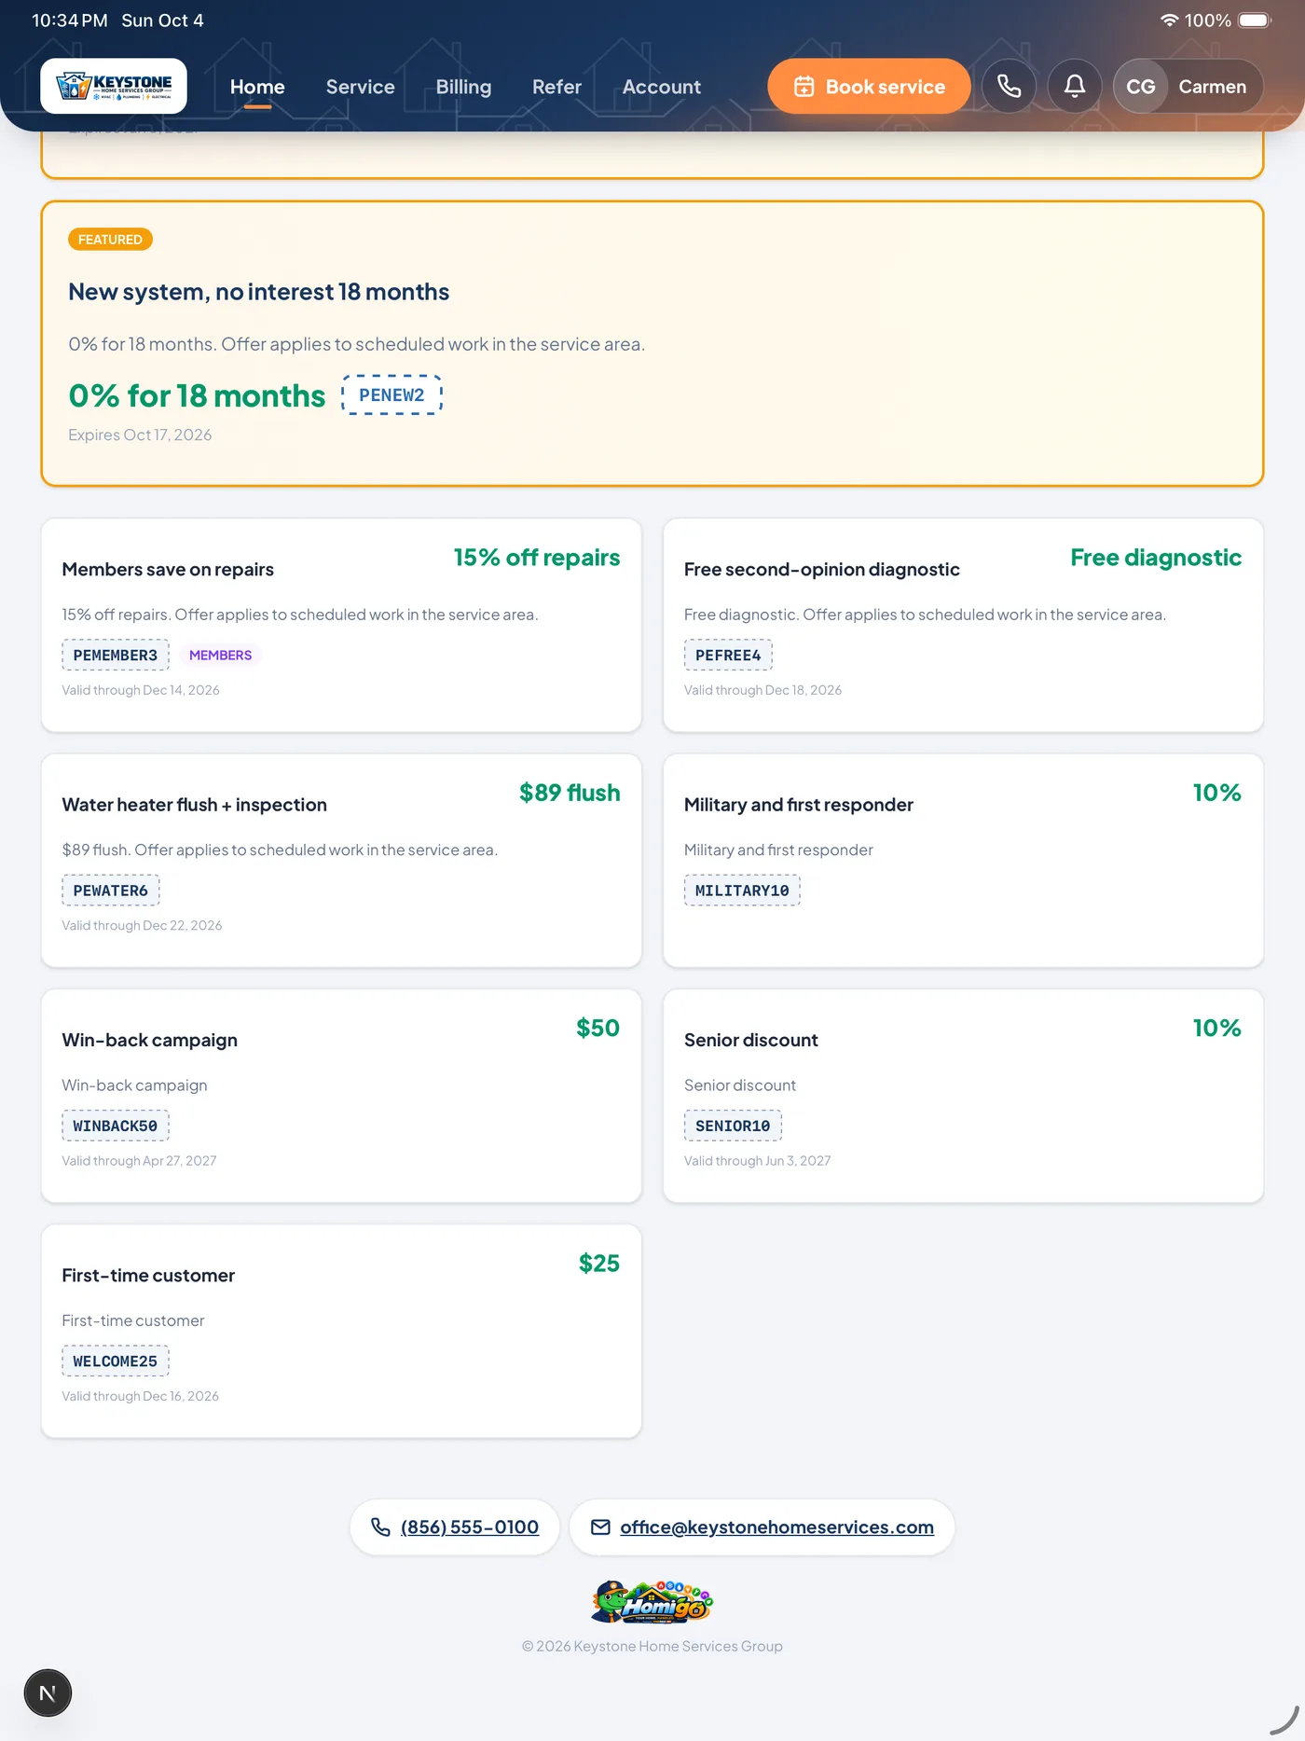The width and height of the screenshot is (1305, 1741).
Task: Select 'Water heater flush + inspection' title
Action: click(x=195, y=805)
